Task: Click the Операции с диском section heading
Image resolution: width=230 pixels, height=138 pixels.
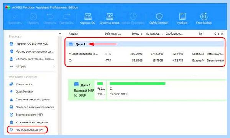Action: point(23,77)
